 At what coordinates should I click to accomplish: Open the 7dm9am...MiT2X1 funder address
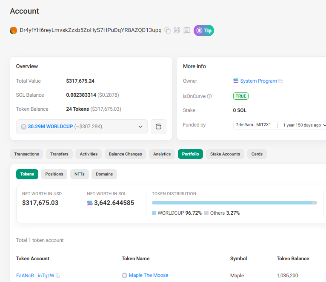(x=253, y=125)
